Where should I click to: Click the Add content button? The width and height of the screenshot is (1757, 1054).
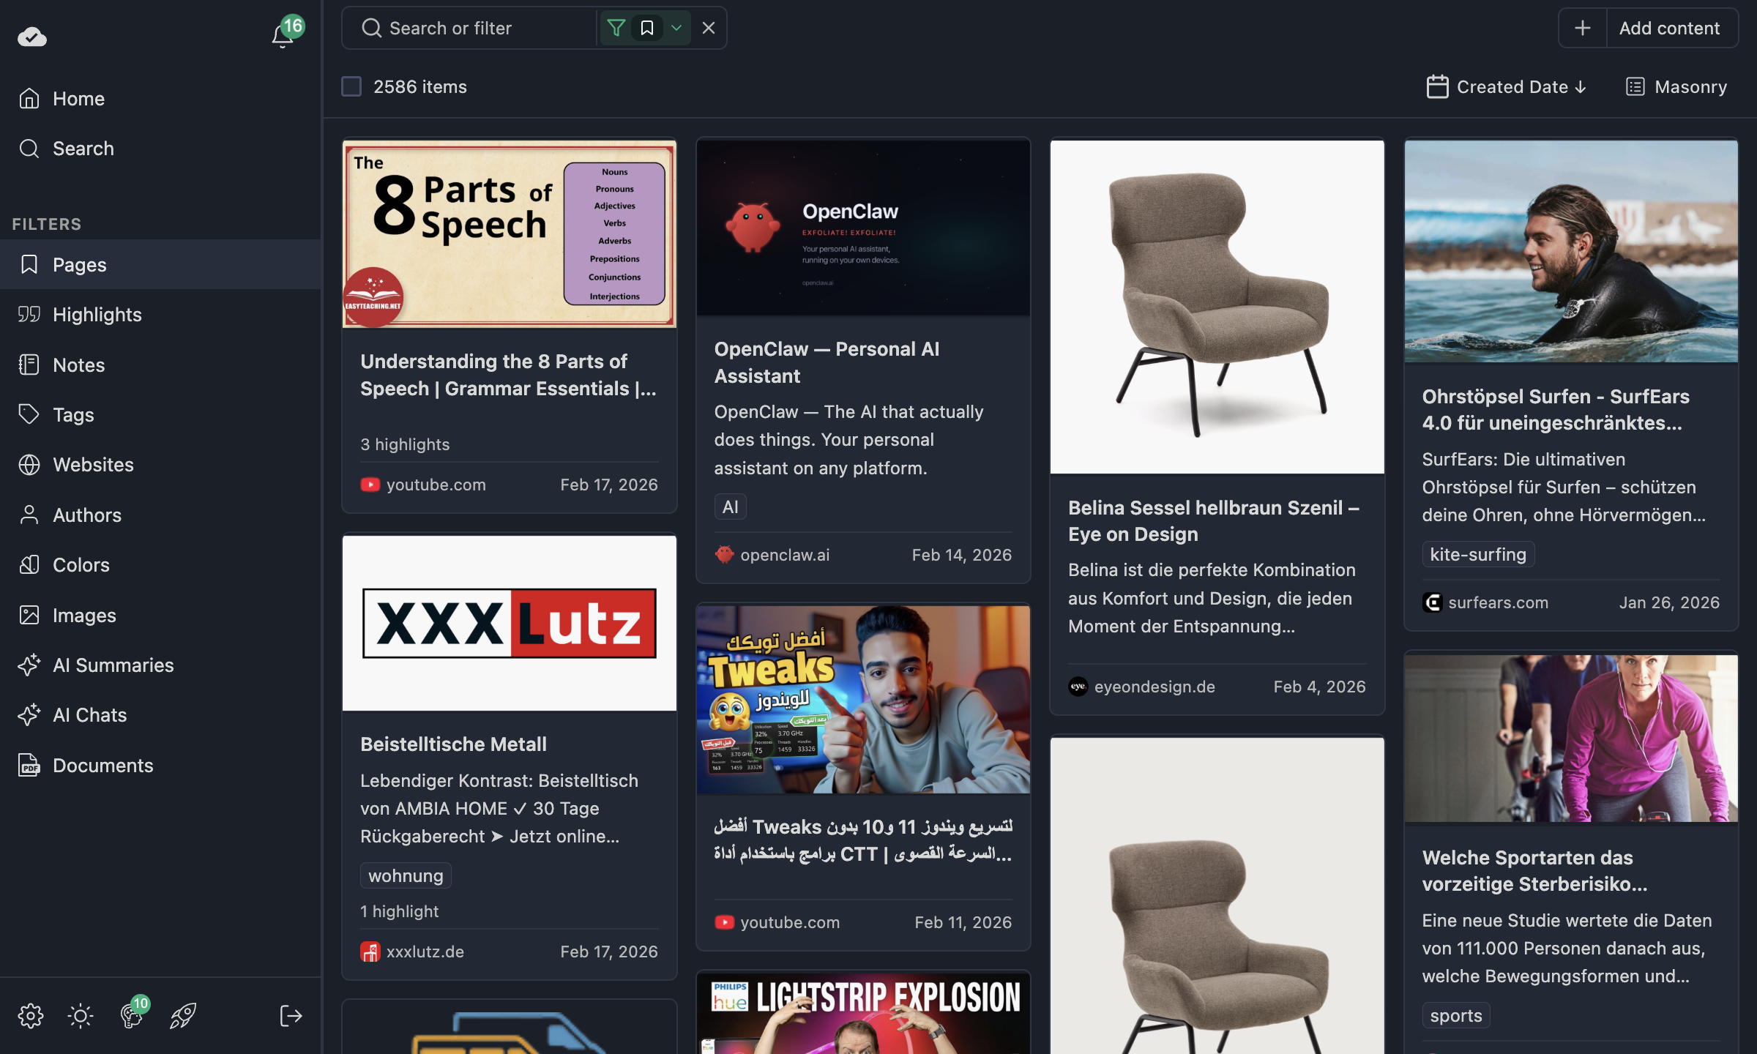1648,28
